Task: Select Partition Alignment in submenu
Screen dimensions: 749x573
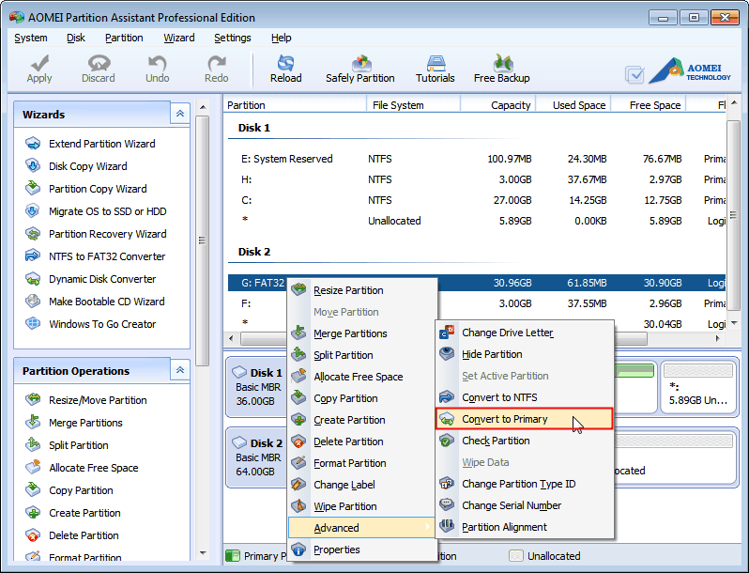Action: click(x=524, y=527)
